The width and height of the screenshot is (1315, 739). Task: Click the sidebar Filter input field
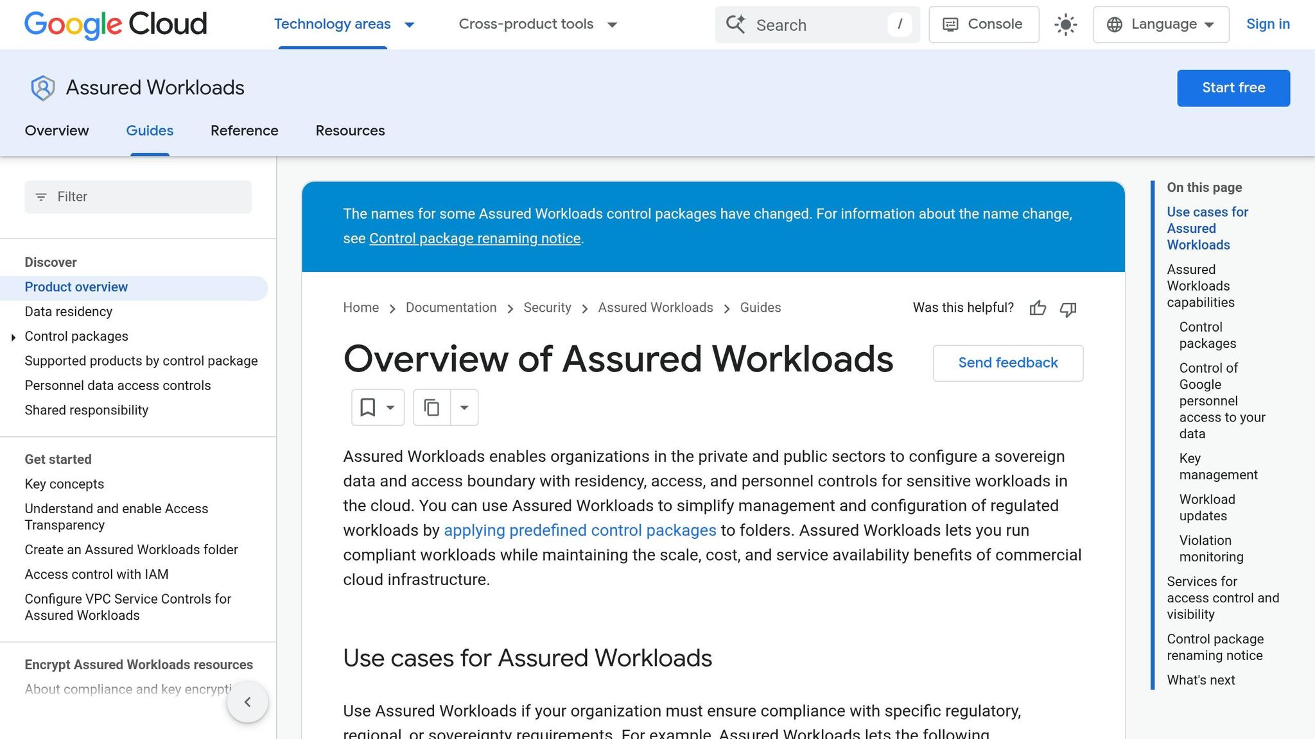(138, 197)
